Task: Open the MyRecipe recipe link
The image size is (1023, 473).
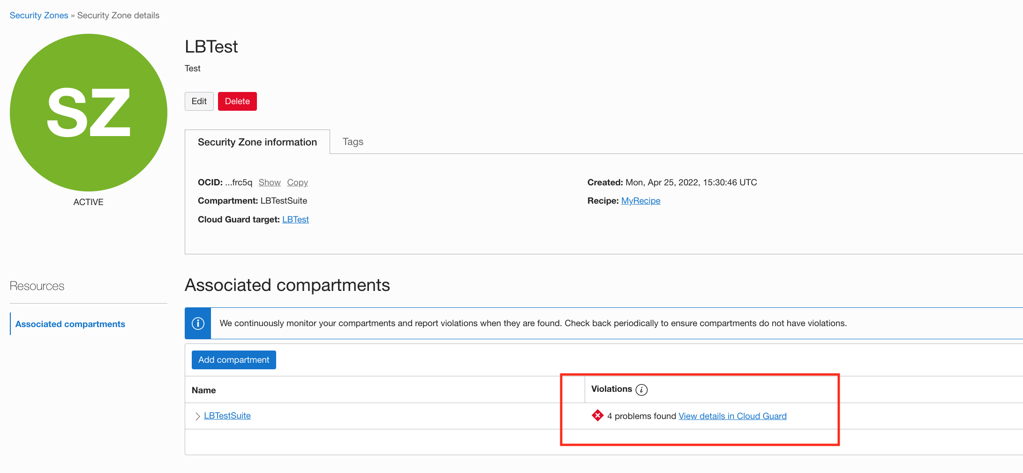Action: (640, 201)
